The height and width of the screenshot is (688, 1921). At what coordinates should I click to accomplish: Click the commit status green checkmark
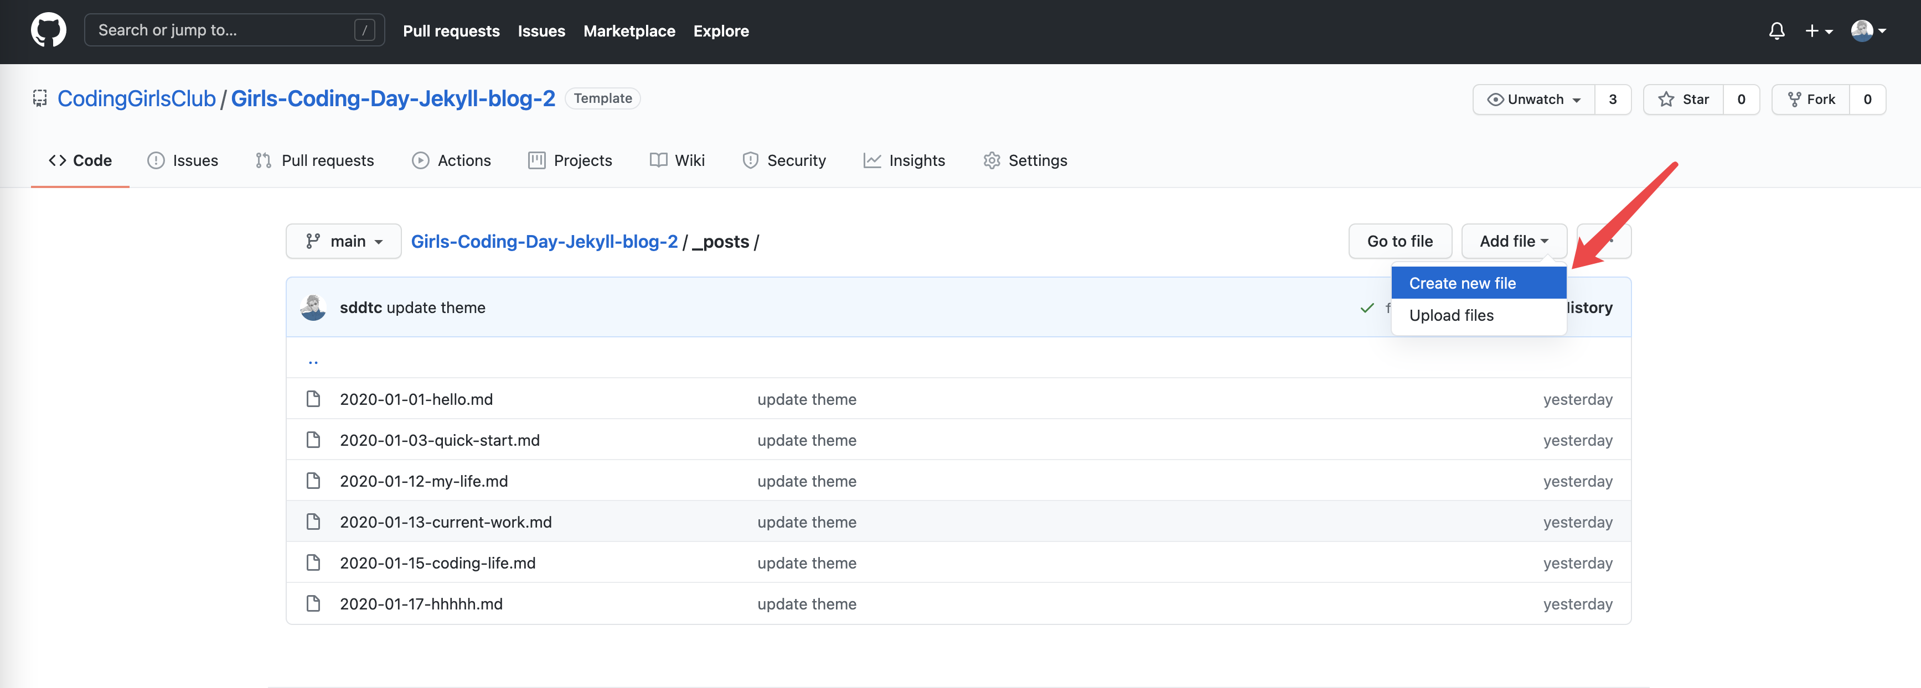coord(1366,308)
